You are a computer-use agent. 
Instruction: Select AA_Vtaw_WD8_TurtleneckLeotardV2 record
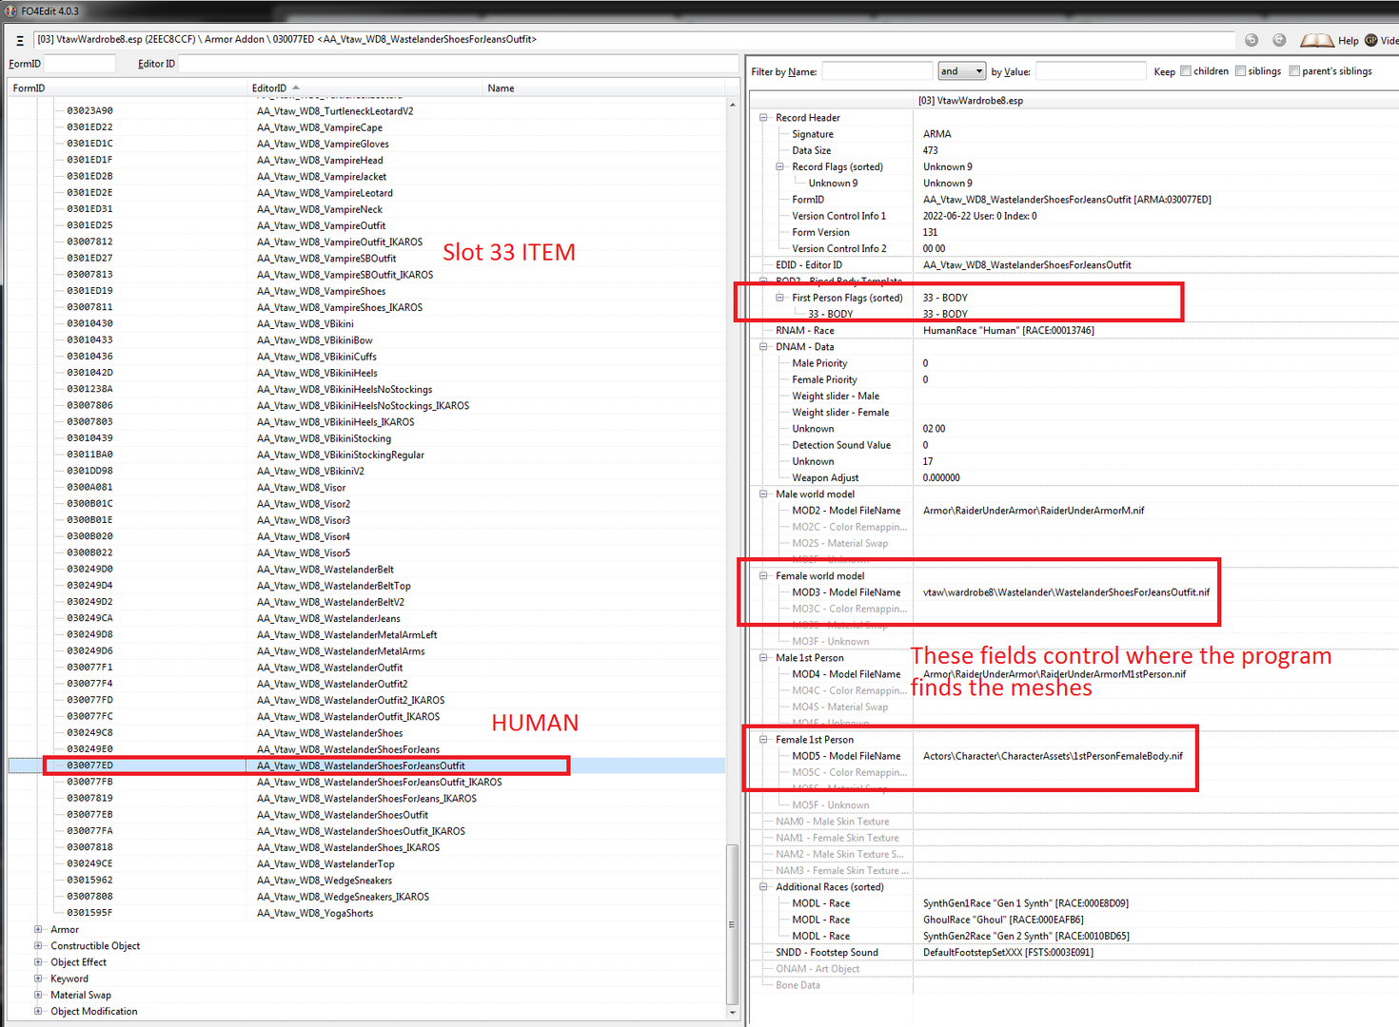(335, 111)
